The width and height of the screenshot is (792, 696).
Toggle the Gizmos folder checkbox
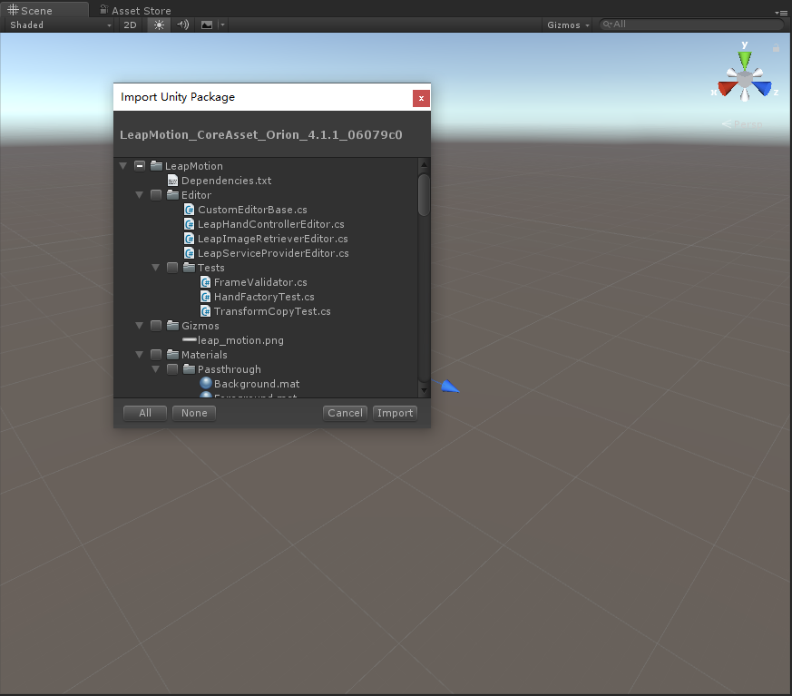156,325
